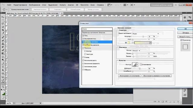Select the Ellipse shape tool
The height and width of the screenshot is (108, 193).
click(3, 73)
